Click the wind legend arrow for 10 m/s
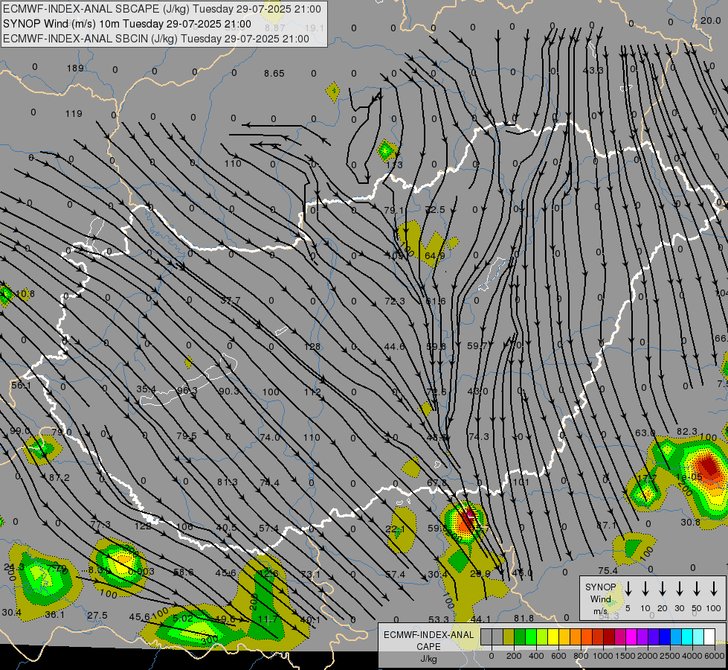This screenshot has width=728, height=670. 645,589
